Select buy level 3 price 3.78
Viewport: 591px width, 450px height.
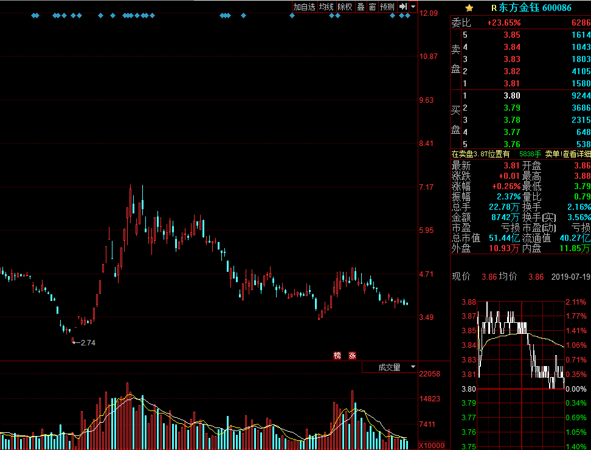pos(512,120)
